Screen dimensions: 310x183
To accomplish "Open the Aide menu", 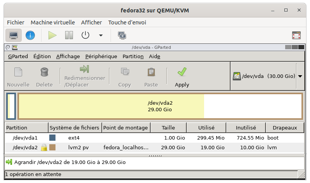I will tap(154, 57).
